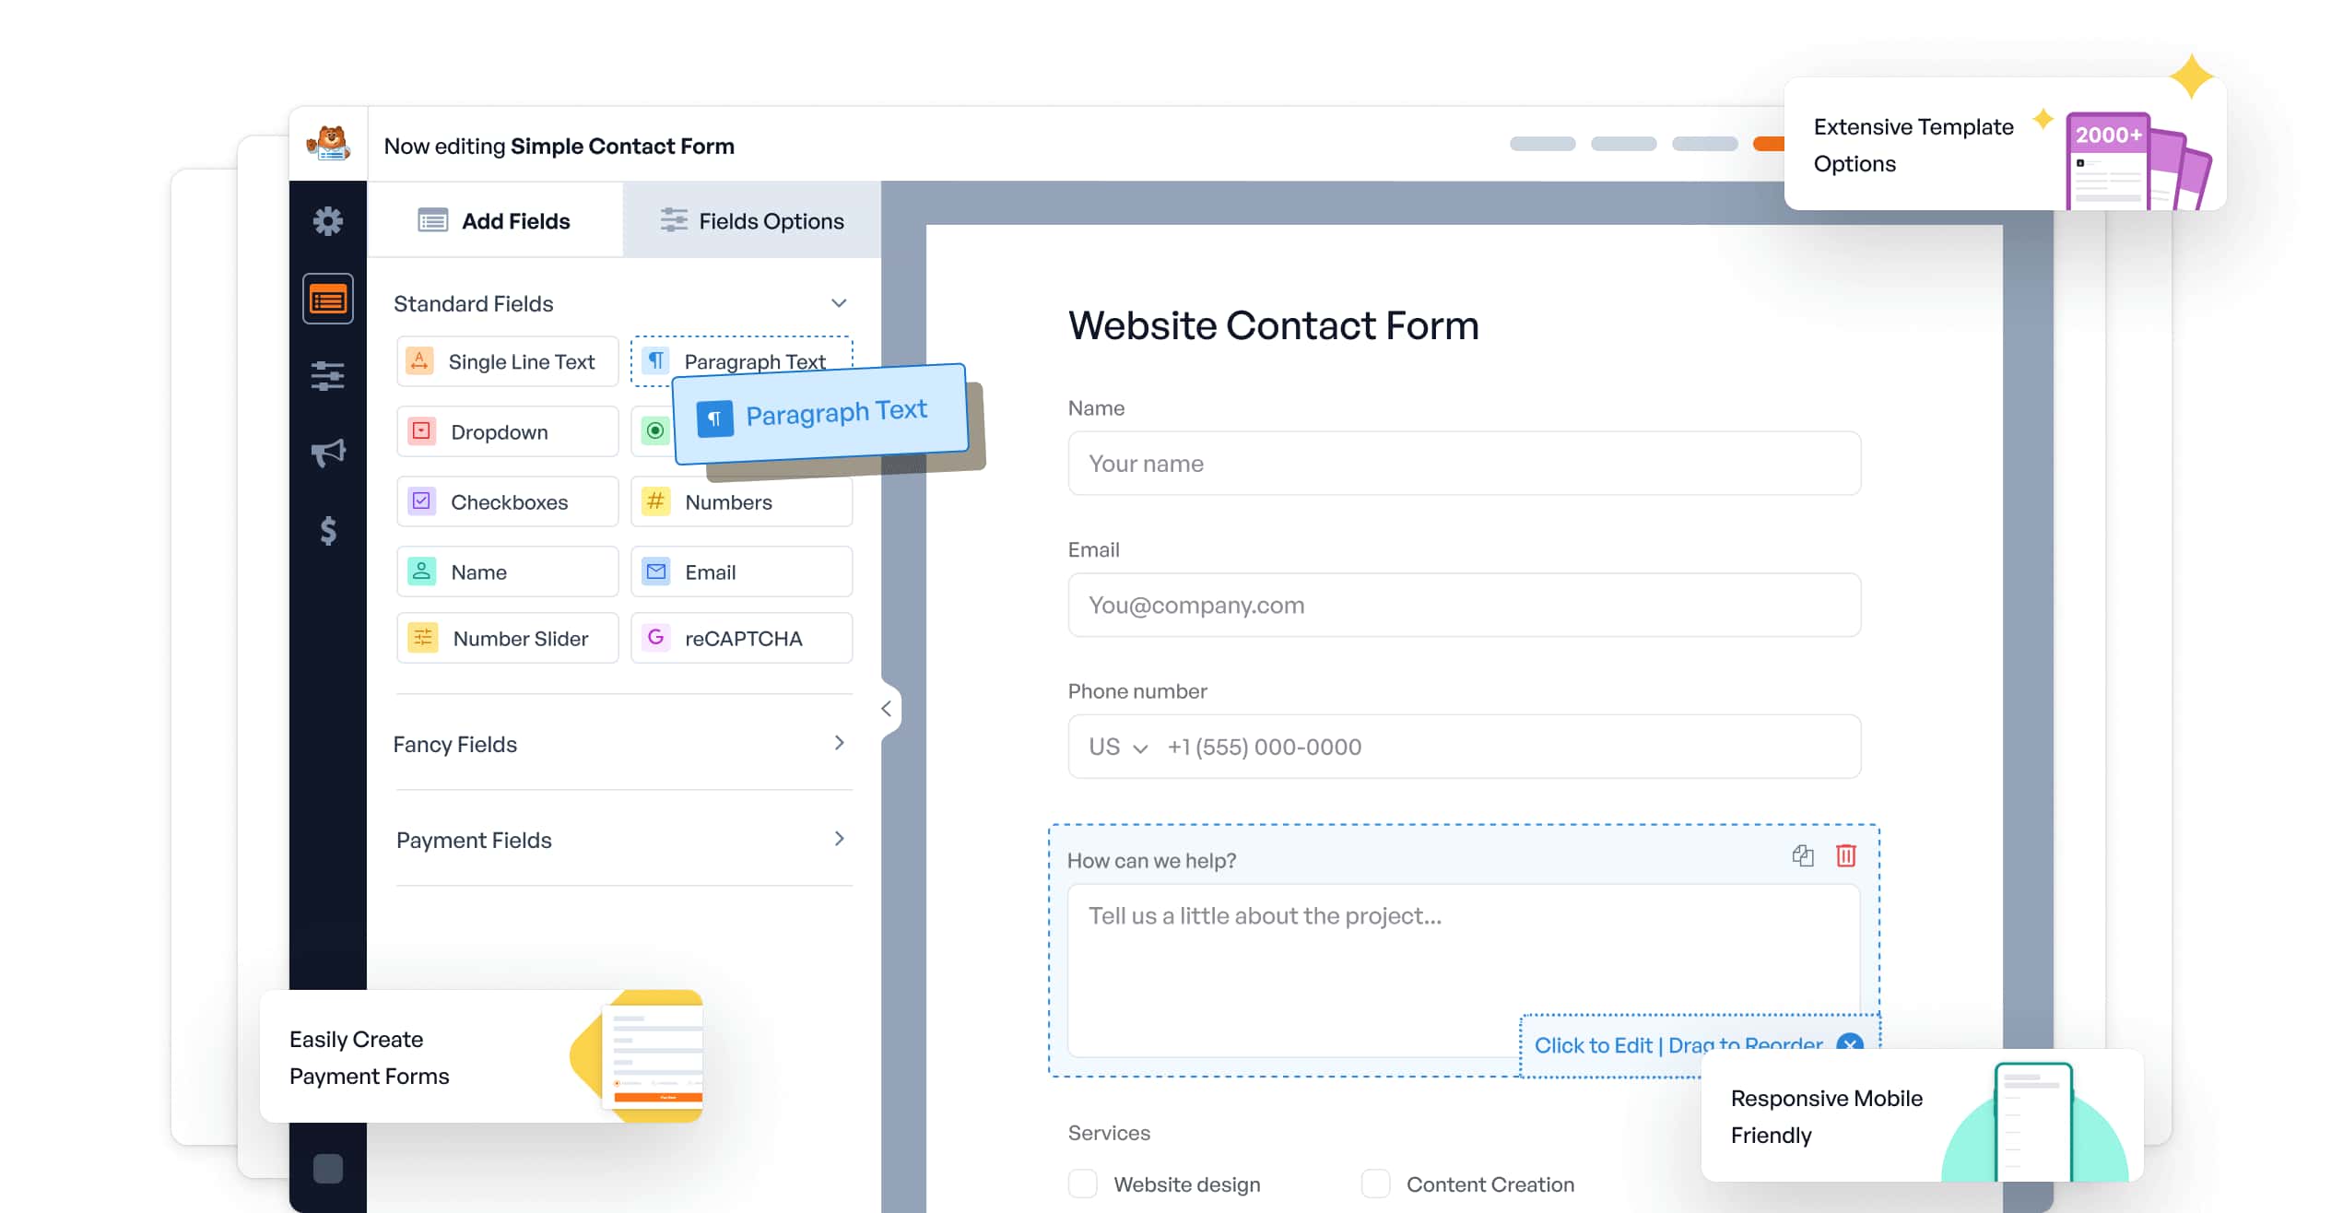Image resolution: width=2343 pixels, height=1213 pixels.
Task: Click the Your name input field
Action: click(x=1463, y=464)
